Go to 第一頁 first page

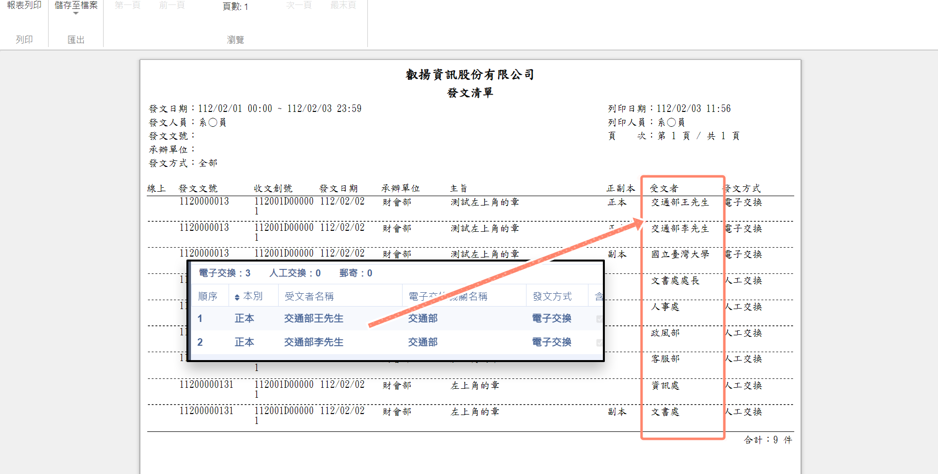tap(127, 5)
